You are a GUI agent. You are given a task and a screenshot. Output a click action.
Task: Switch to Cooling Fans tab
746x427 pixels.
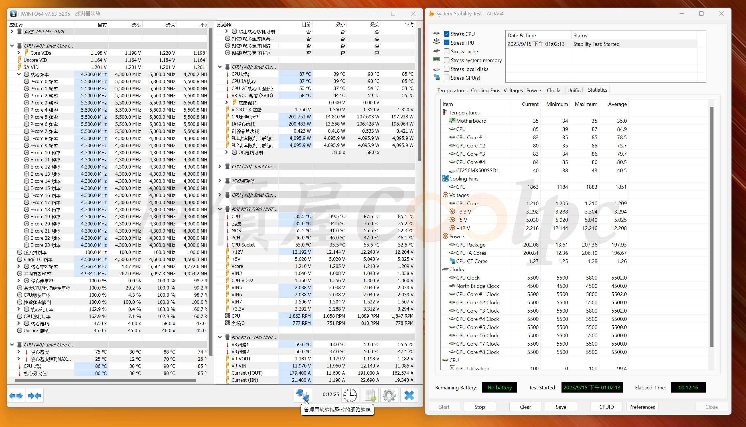(485, 90)
